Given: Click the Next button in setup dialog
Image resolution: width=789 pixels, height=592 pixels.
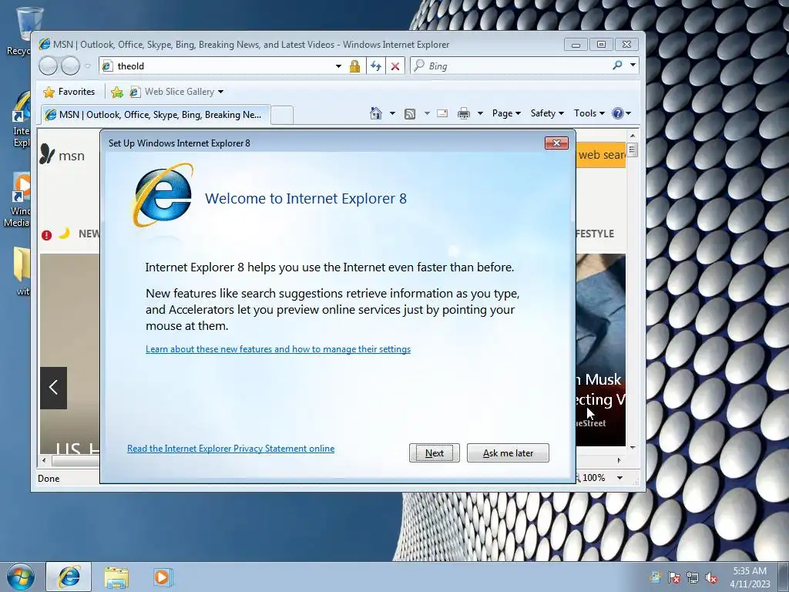Looking at the screenshot, I should 435,453.
